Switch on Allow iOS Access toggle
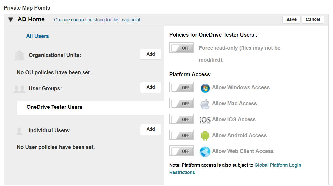Image resolution: width=333 pixels, height=186 pixels. point(182,120)
